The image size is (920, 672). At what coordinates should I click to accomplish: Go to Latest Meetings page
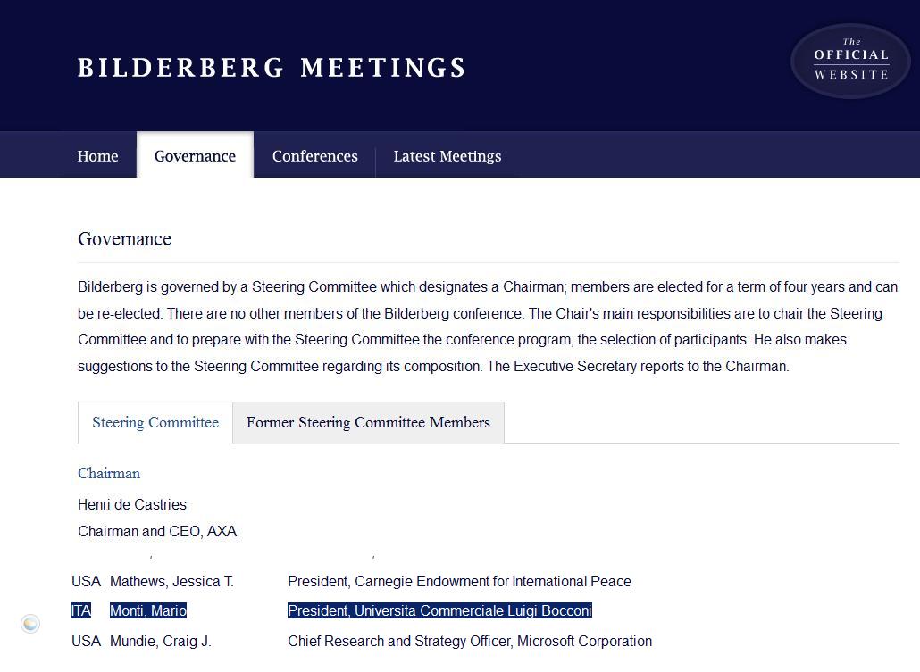coord(447,156)
